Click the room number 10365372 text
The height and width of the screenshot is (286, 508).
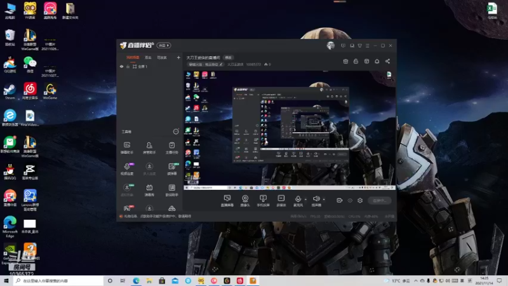click(253, 65)
